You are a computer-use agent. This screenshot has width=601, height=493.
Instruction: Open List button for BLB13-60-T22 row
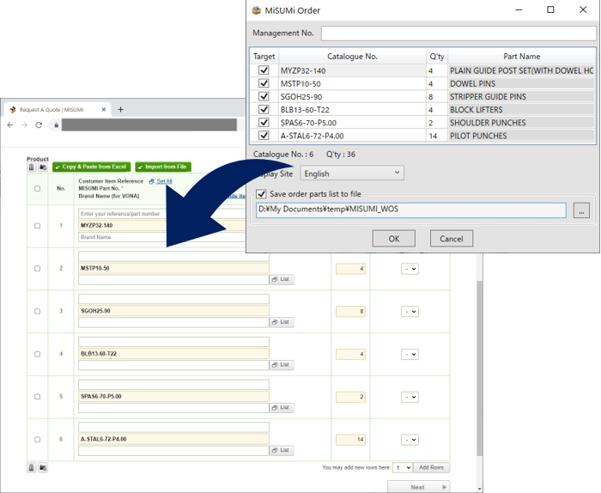282,365
